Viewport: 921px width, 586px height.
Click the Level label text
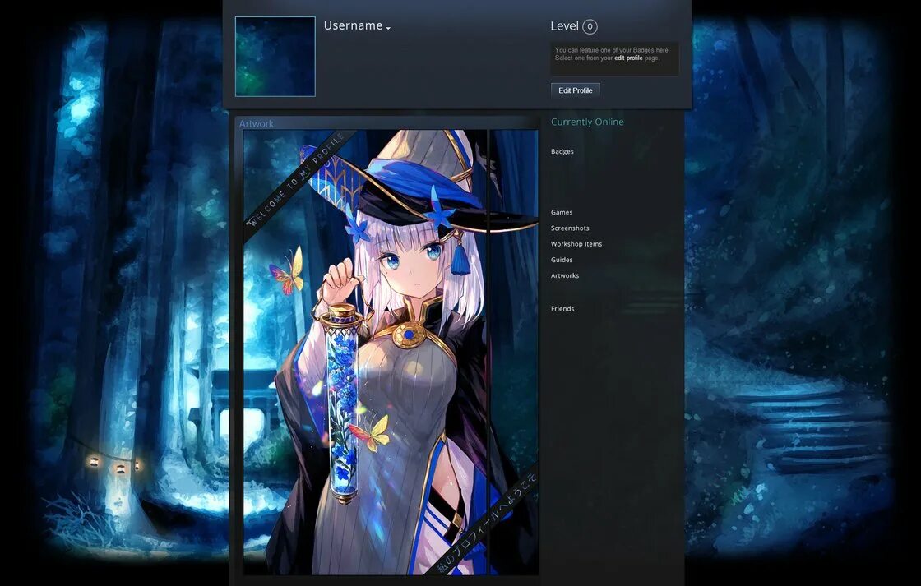click(564, 25)
